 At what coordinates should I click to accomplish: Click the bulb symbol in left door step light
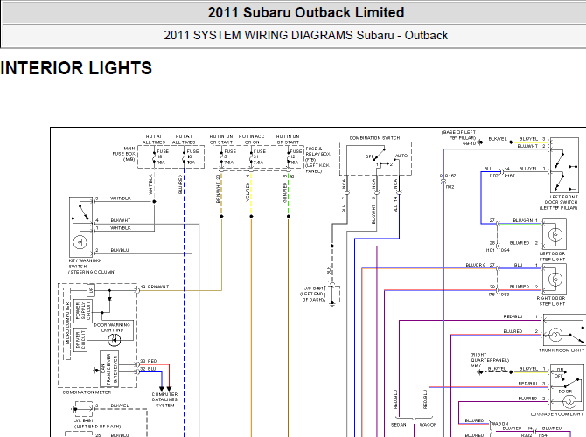[x=555, y=235]
